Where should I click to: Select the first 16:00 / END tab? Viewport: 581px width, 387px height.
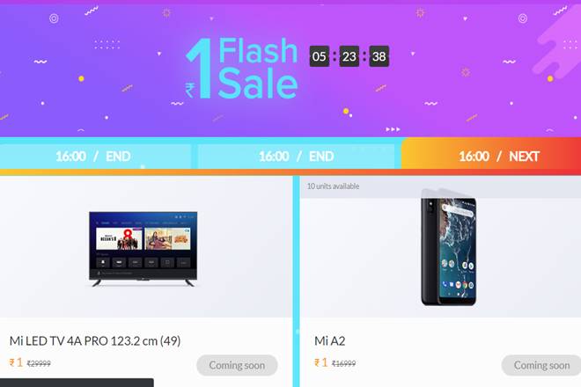pos(95,157)
